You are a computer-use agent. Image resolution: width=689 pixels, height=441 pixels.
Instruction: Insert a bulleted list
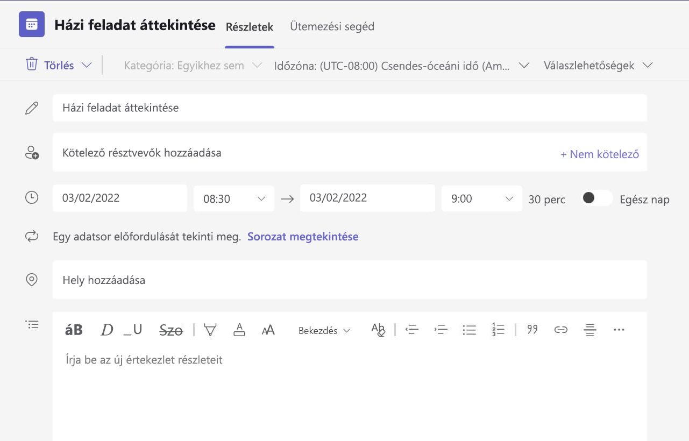(x=470, y=330)
